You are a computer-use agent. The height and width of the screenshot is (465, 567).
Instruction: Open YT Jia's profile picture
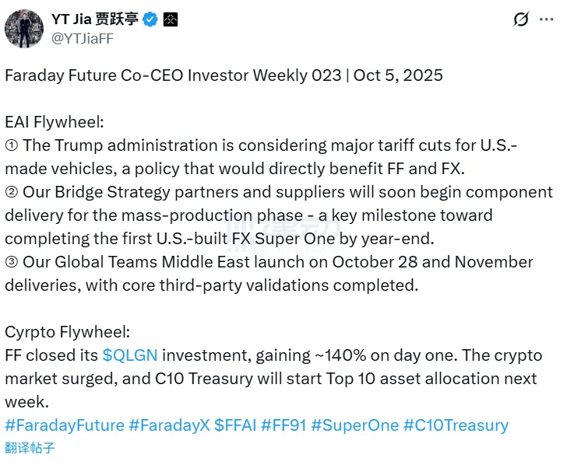(24, 28)
